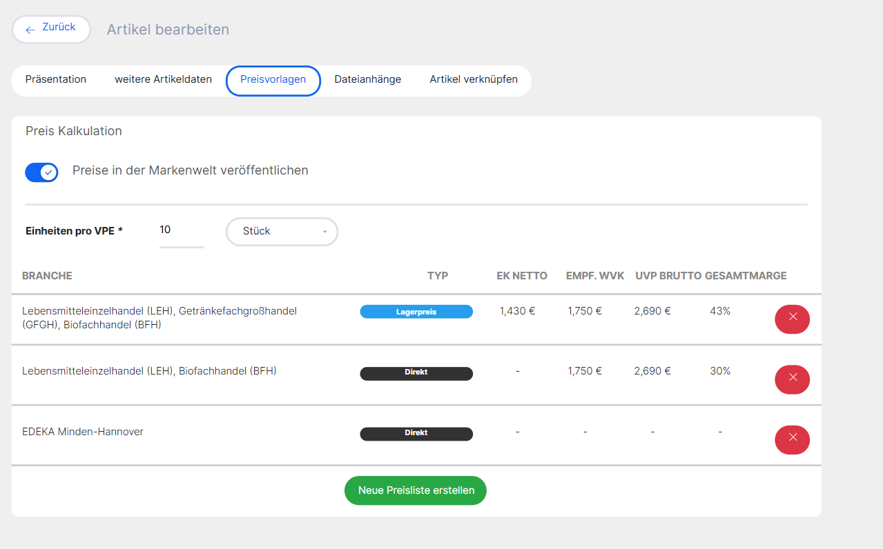This screenshot has height=549, width=883.
Task: Select the Preisvorlagen tab
Action: click(x=273, y=81)
